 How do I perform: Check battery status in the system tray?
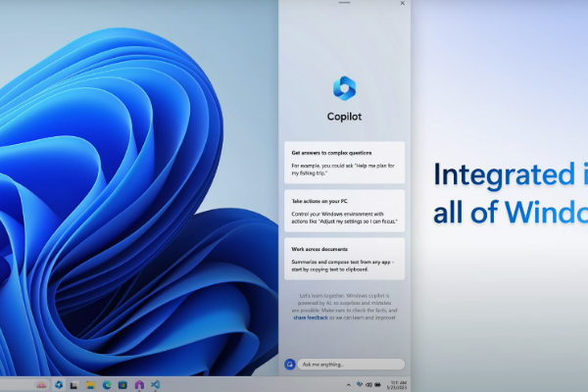(x=378, y=385)
